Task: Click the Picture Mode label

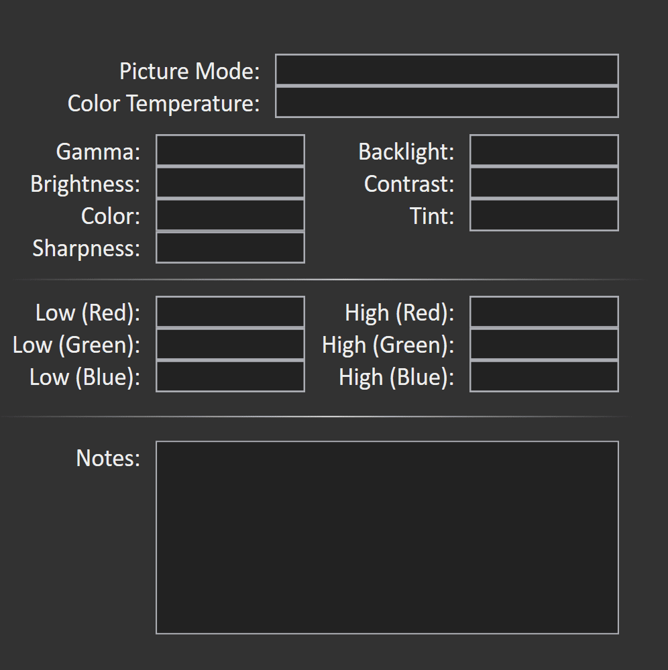Action: [x=190, y=71]
